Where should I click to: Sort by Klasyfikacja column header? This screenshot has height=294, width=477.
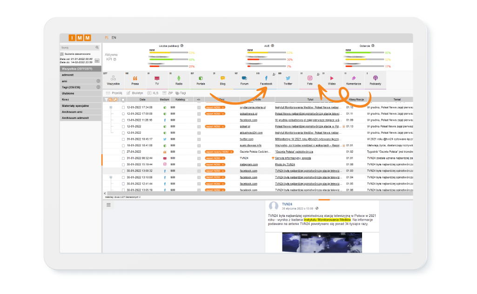[356, 99]
